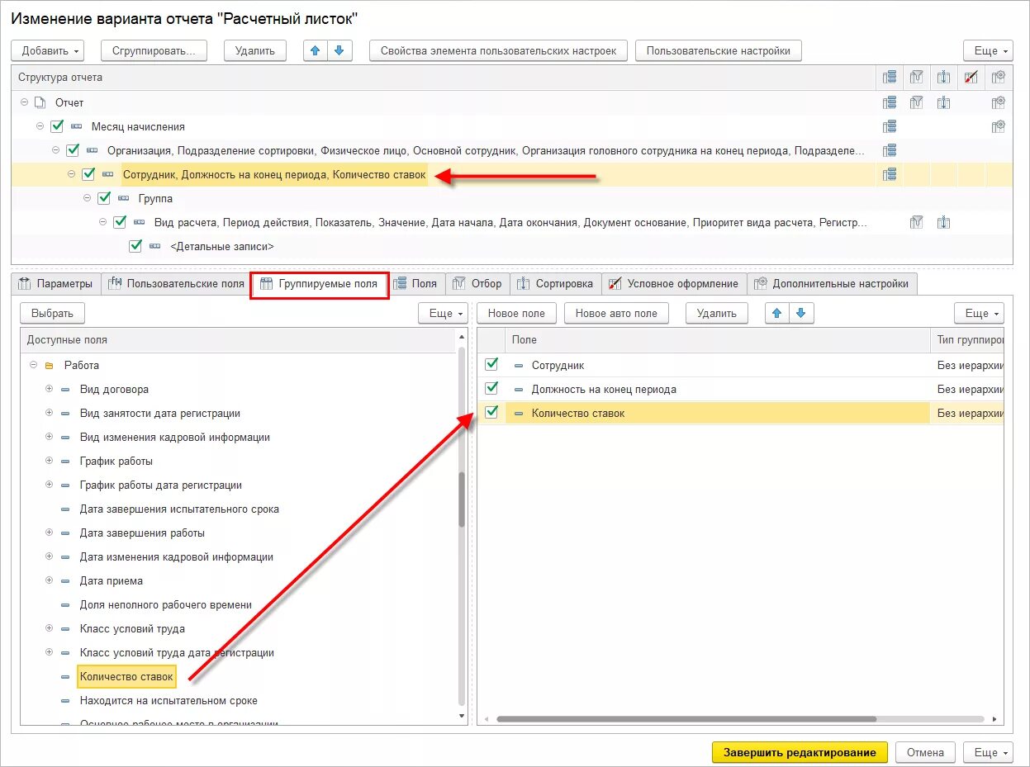Toggle the Группа checkbox
Screen dimensions: 1030x767
(104, 199)
